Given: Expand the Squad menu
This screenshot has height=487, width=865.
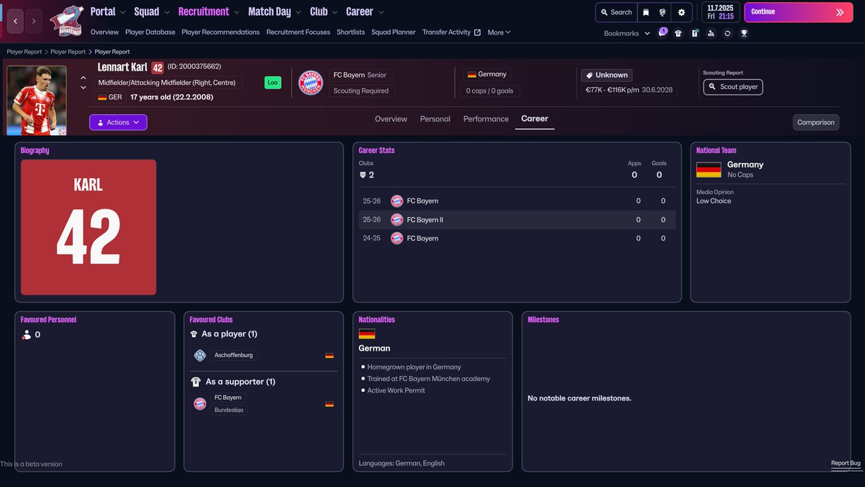Looking at the screenshot, I should click(x=152, y=12).
